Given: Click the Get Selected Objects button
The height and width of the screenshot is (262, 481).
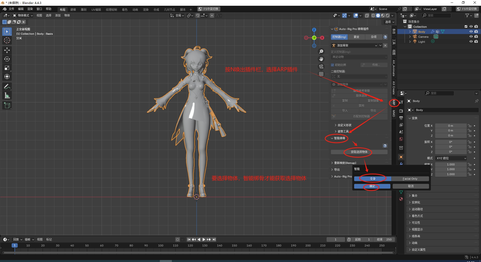Looking at the screenshot, I should (x=359, y=152).
